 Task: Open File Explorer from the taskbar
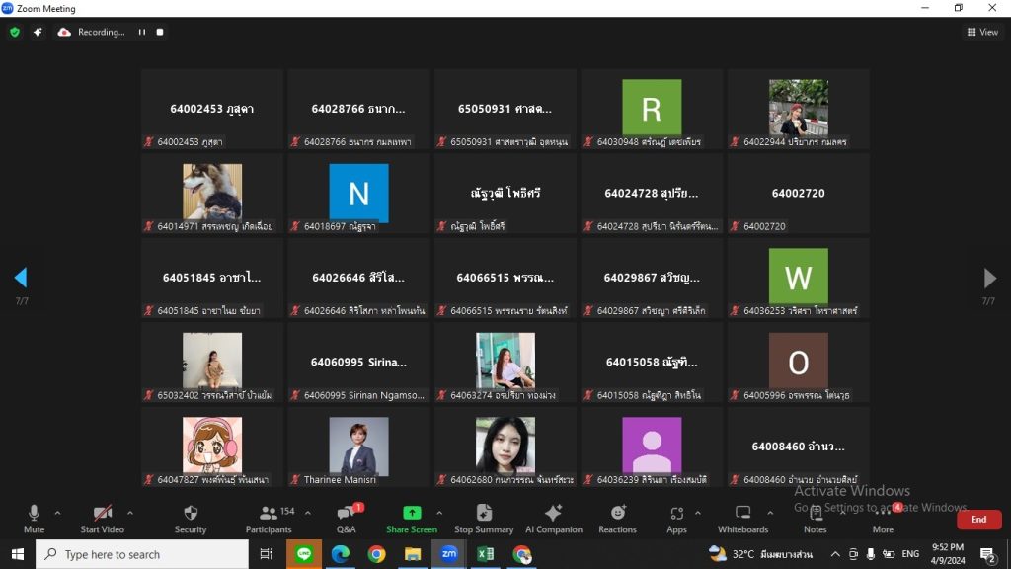(x=413, y=554)
